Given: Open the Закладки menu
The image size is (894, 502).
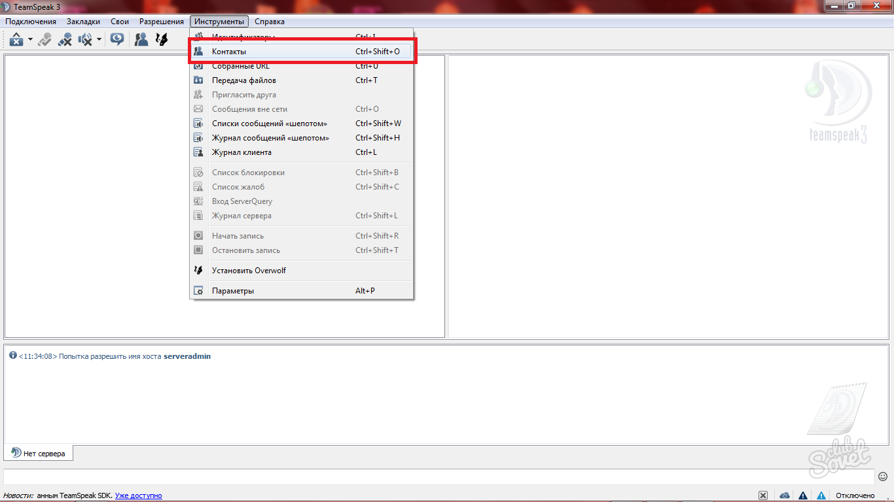Looking at the screenshot, I should click(x=83, y=22).
